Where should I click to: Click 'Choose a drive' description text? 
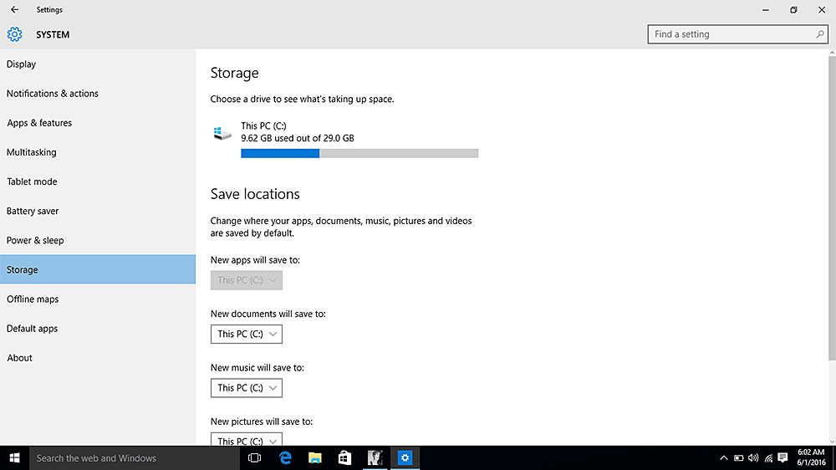303,100
